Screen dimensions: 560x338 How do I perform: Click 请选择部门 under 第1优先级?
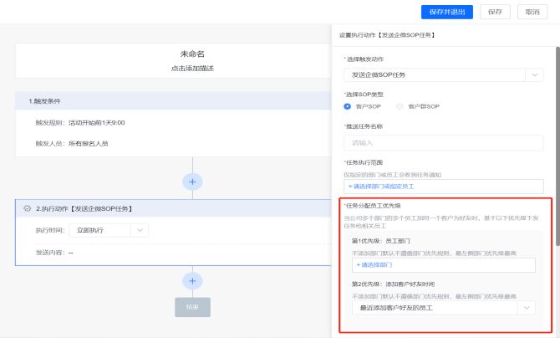point(375,264)
